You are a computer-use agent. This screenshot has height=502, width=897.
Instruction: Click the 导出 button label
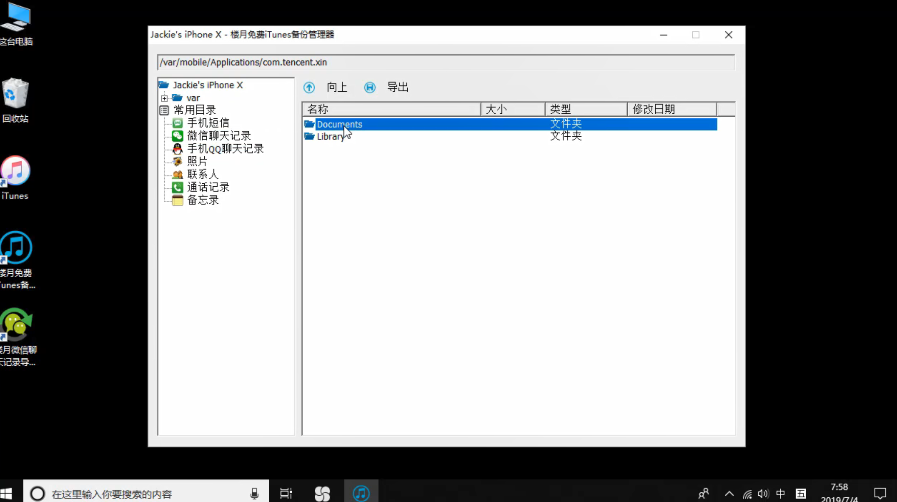click(398, 87)
